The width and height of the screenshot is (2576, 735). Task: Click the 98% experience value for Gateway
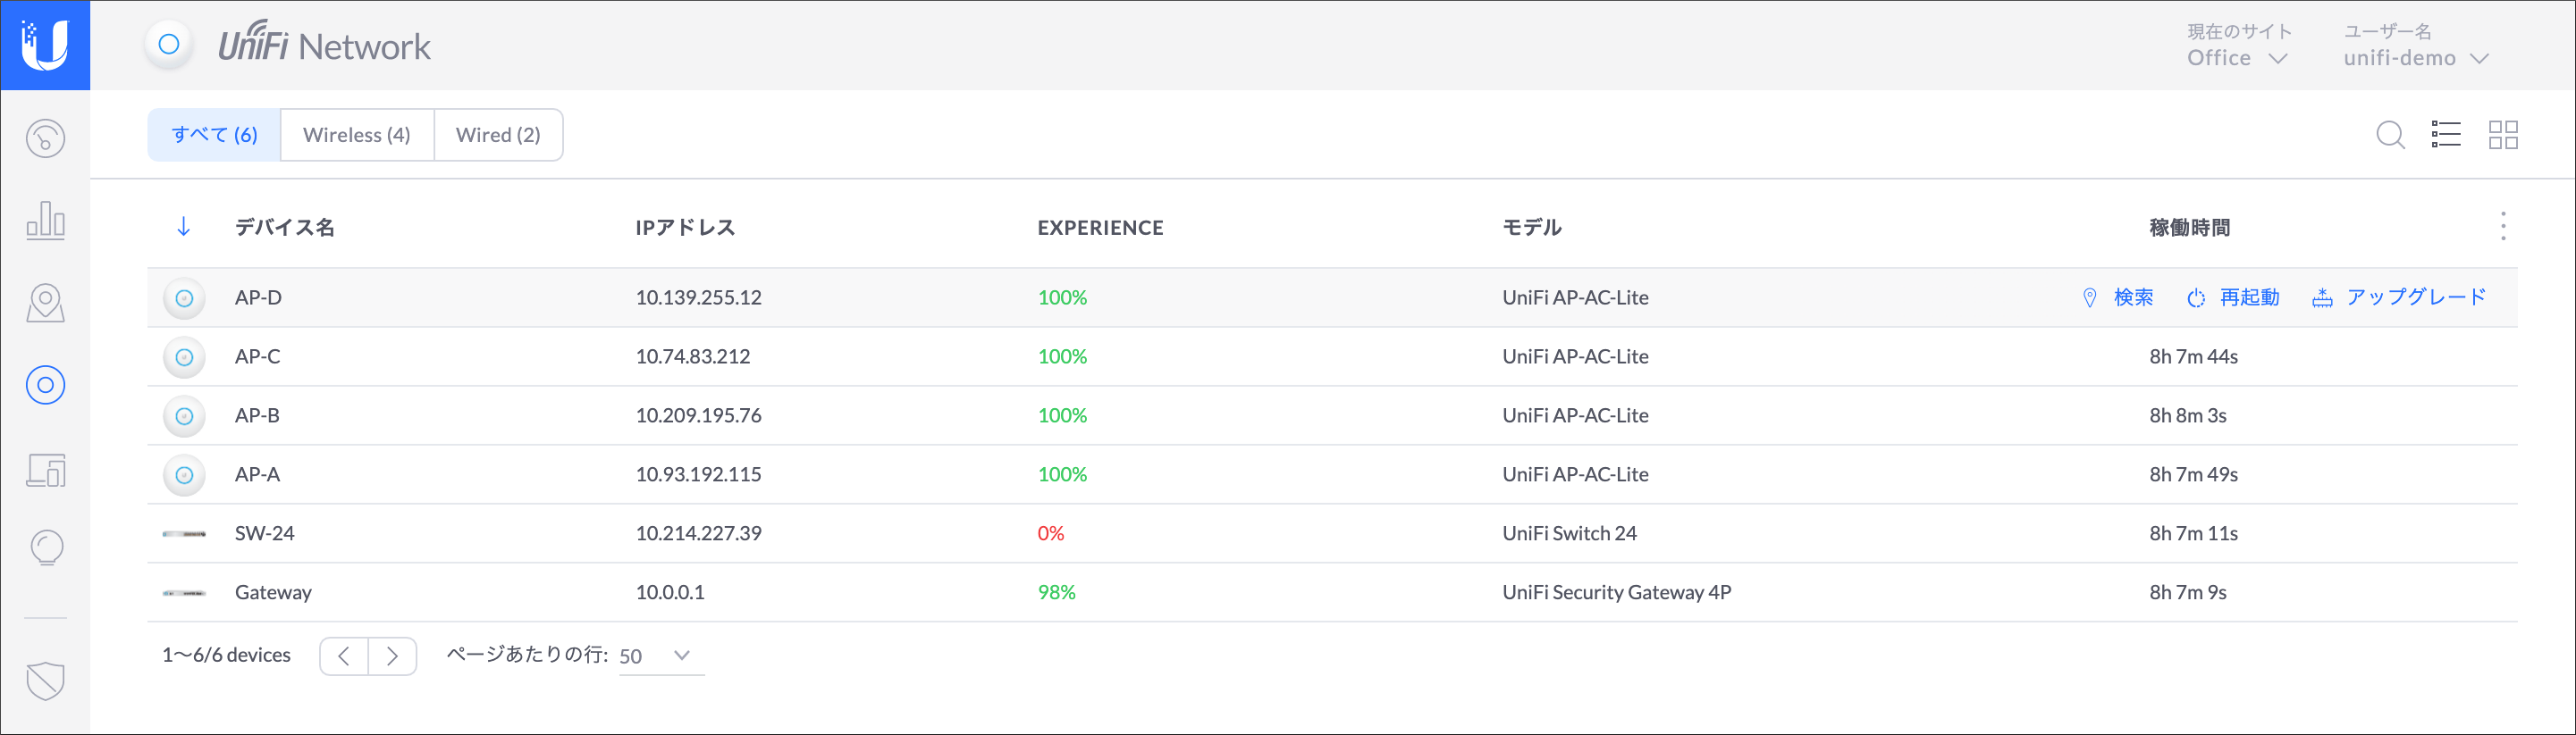coord(1056,592)
